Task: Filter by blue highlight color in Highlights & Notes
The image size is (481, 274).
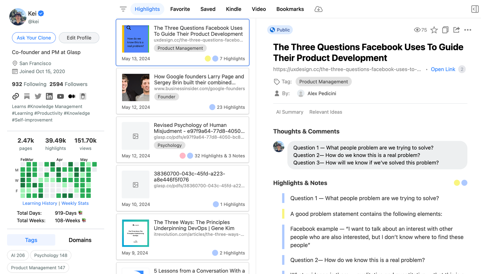Action: [x=464, y=183]
